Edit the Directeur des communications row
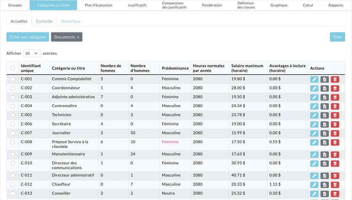Screen dimensions: 352x200 tap(314, 164)
